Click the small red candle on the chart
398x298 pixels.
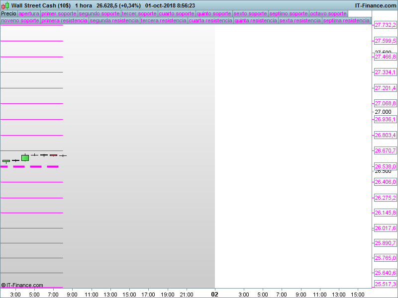click(53, 155)
